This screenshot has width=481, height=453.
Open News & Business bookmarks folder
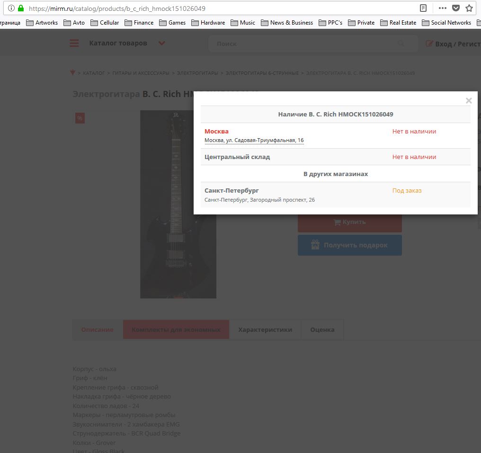tap(287, 23)
